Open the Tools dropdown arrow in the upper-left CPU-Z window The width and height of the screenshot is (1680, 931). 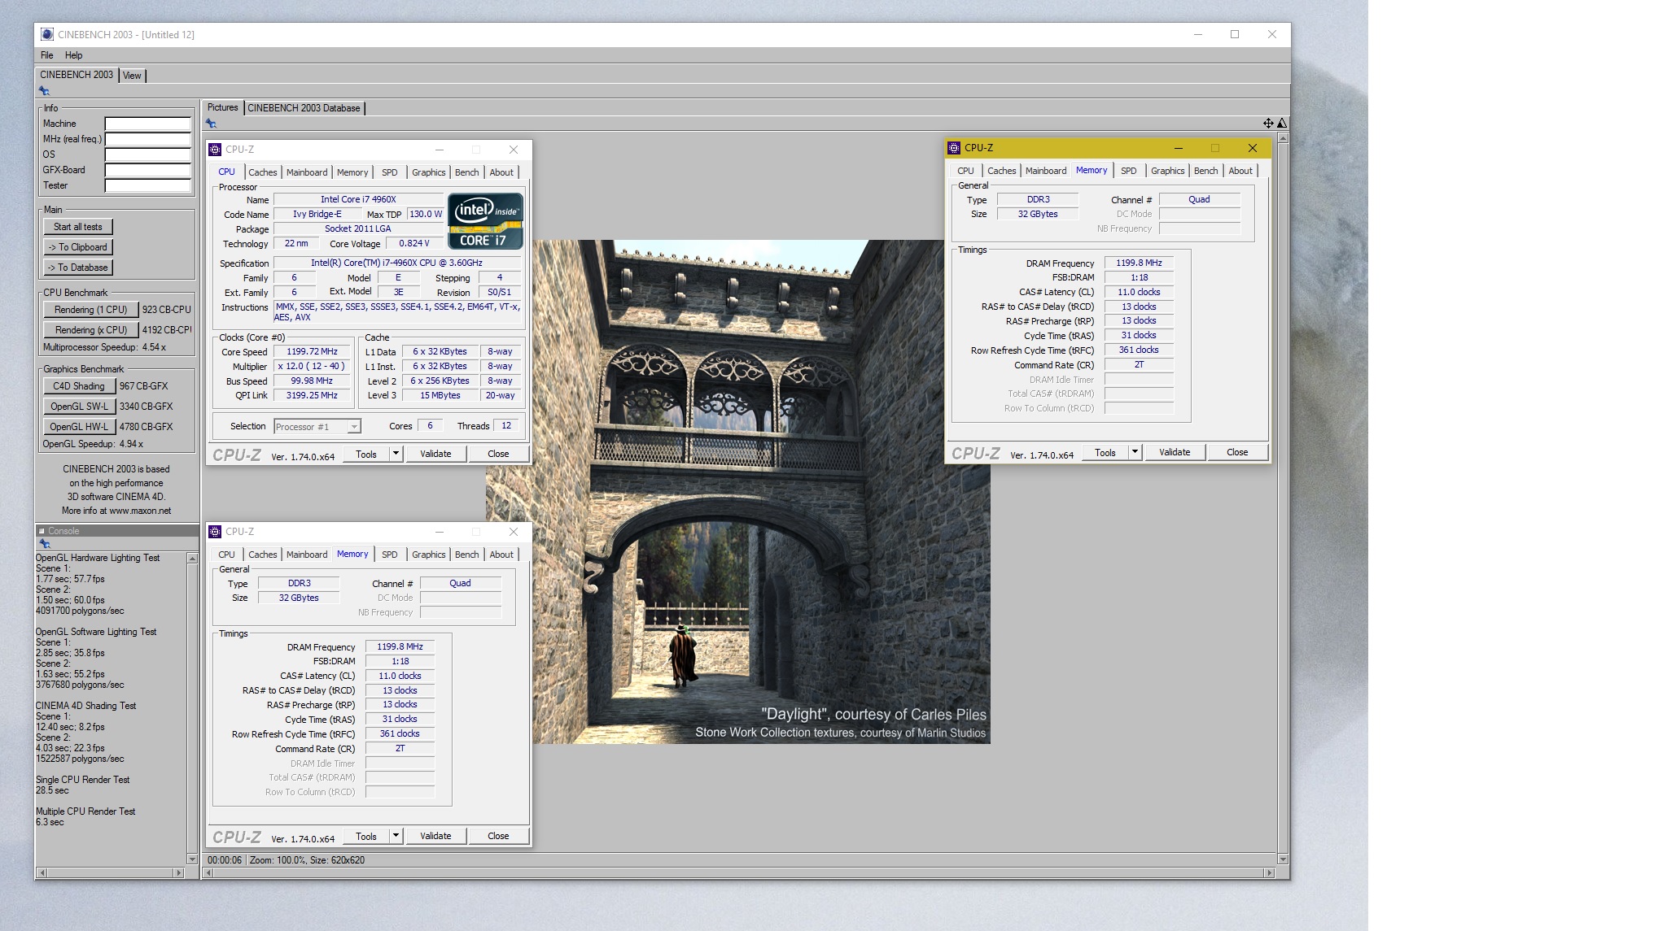[x=396, y=454]
